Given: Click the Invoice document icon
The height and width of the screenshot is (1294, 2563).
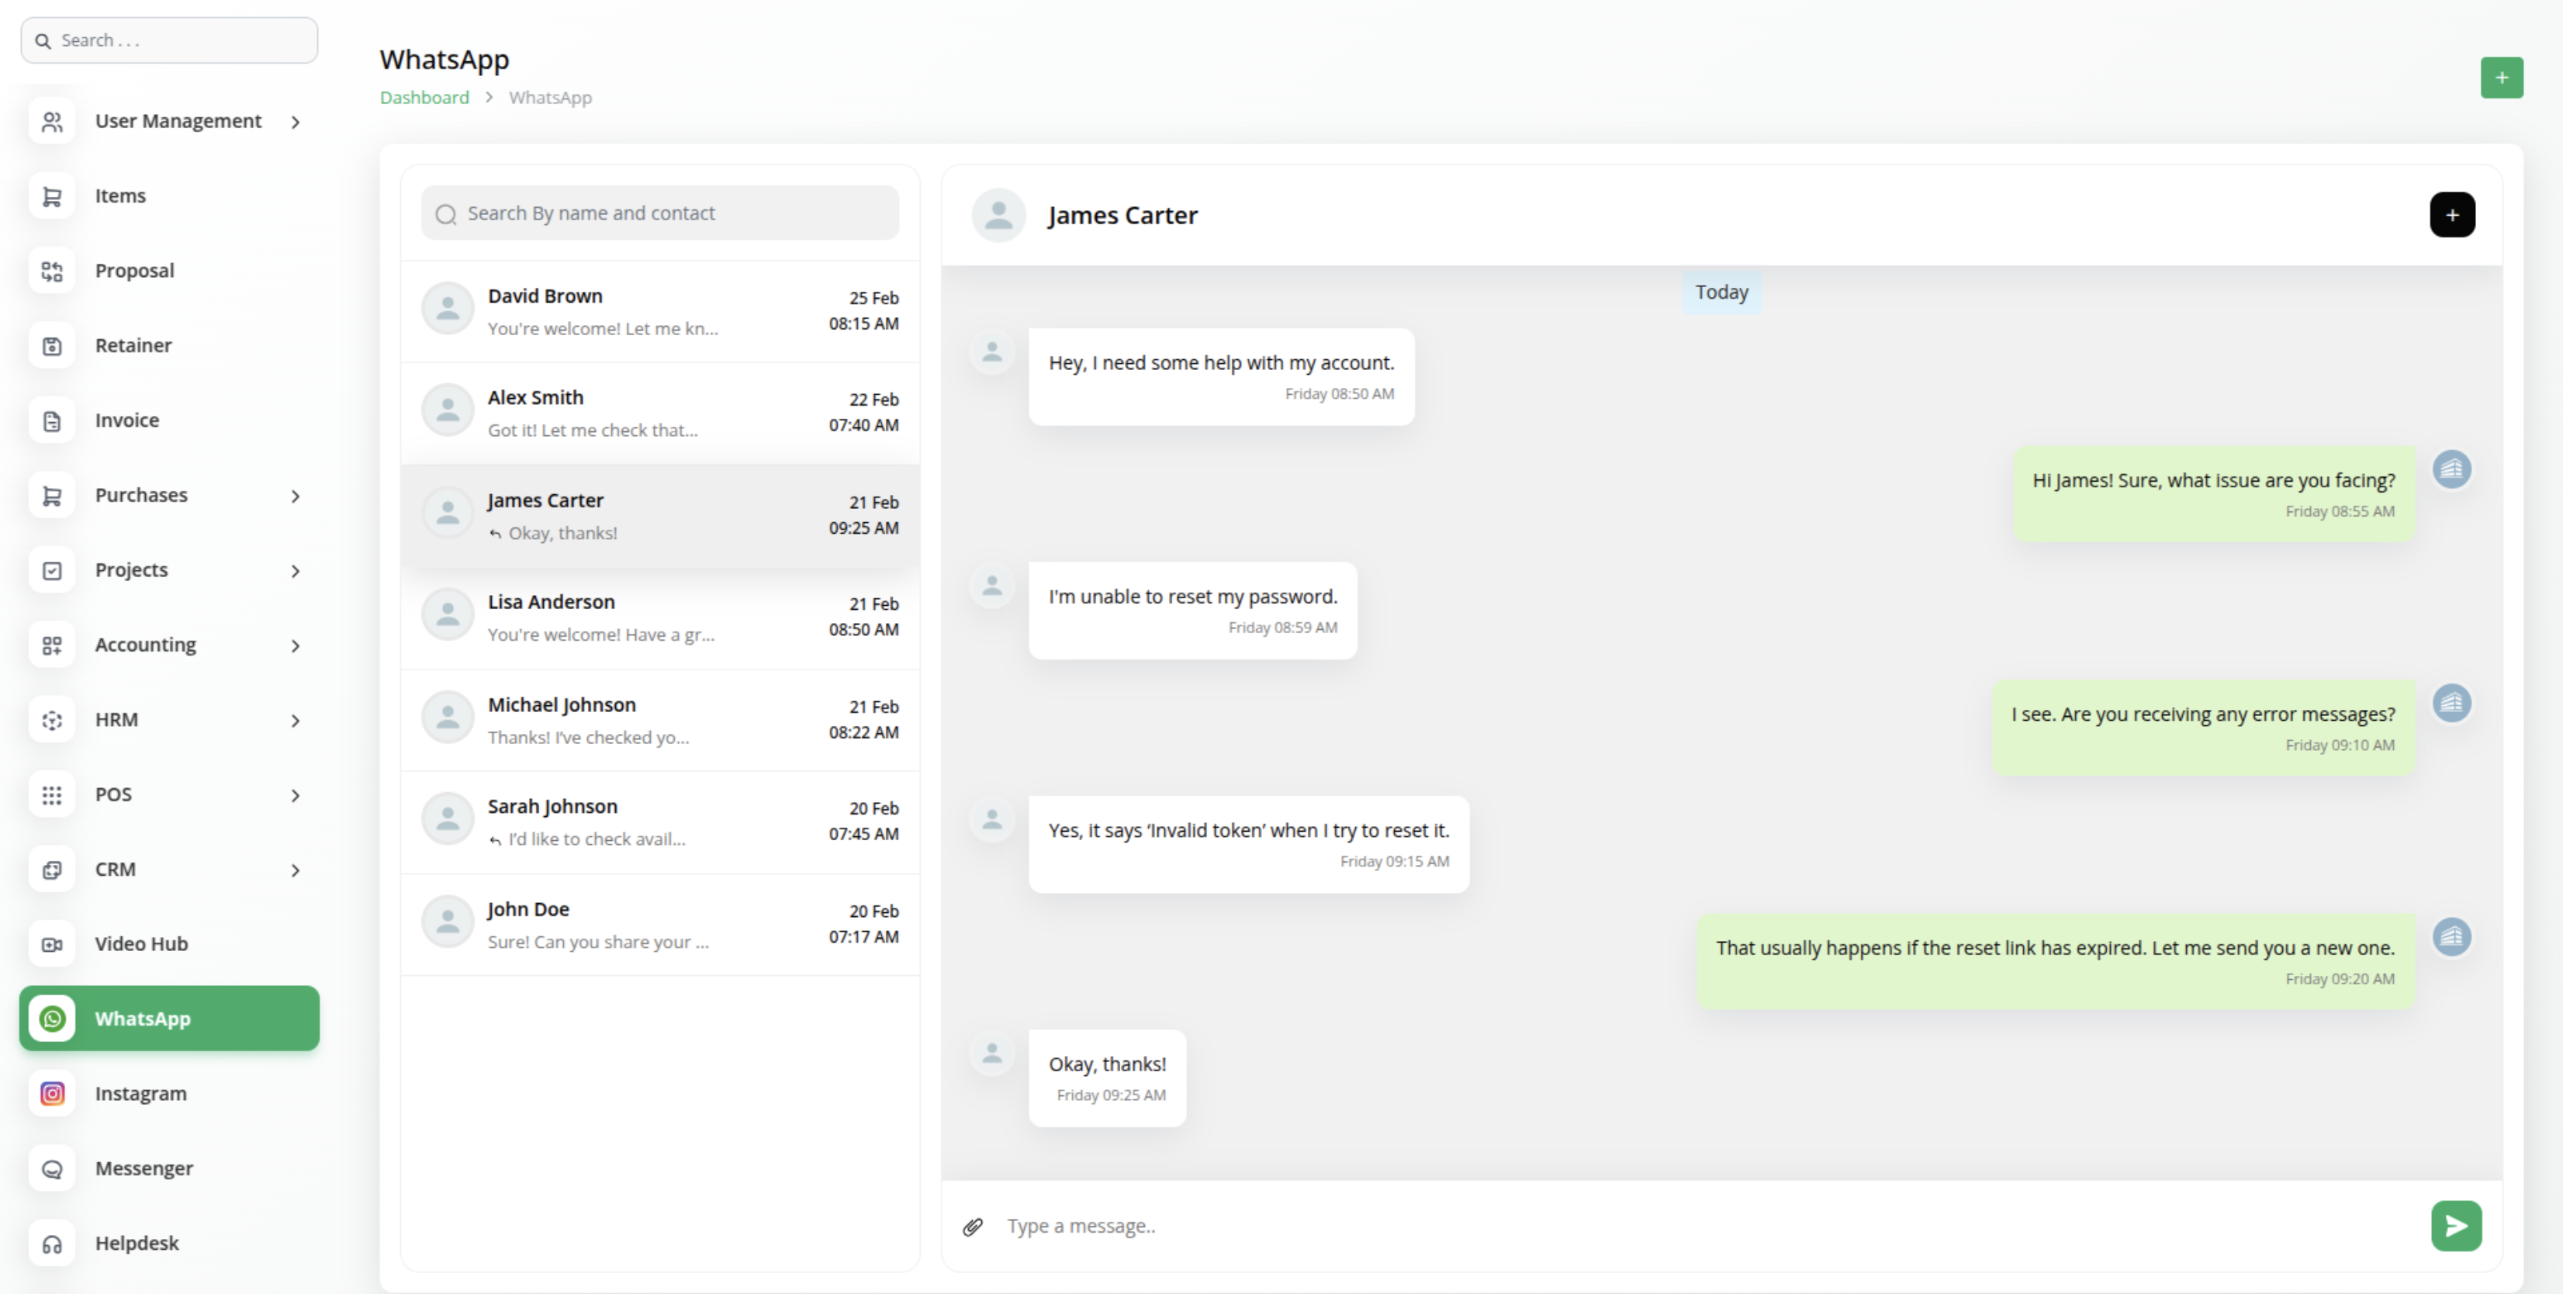Looking at the screenshot, I should (52, 420).
